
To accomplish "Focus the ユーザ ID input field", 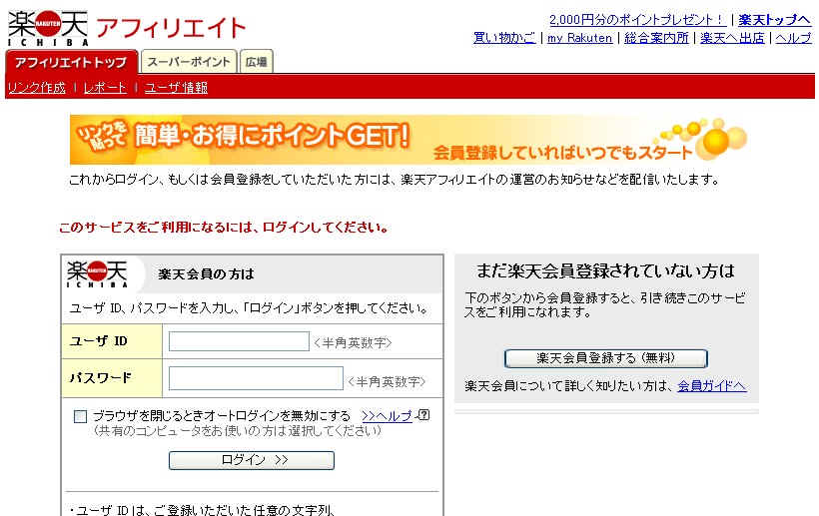I will [x=240, y=341].
